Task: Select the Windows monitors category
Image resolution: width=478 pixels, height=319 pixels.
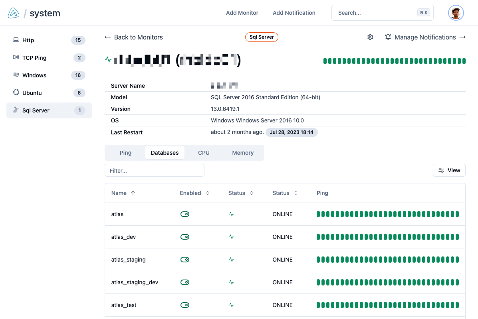Action: point(34,75)
